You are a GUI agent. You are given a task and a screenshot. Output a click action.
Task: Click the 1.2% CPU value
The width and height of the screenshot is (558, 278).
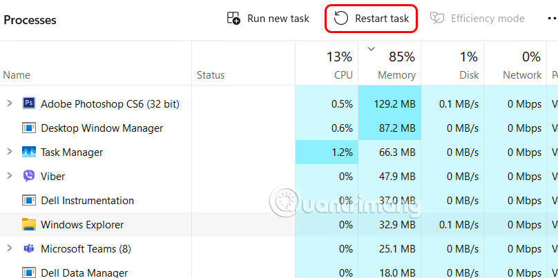340,152
